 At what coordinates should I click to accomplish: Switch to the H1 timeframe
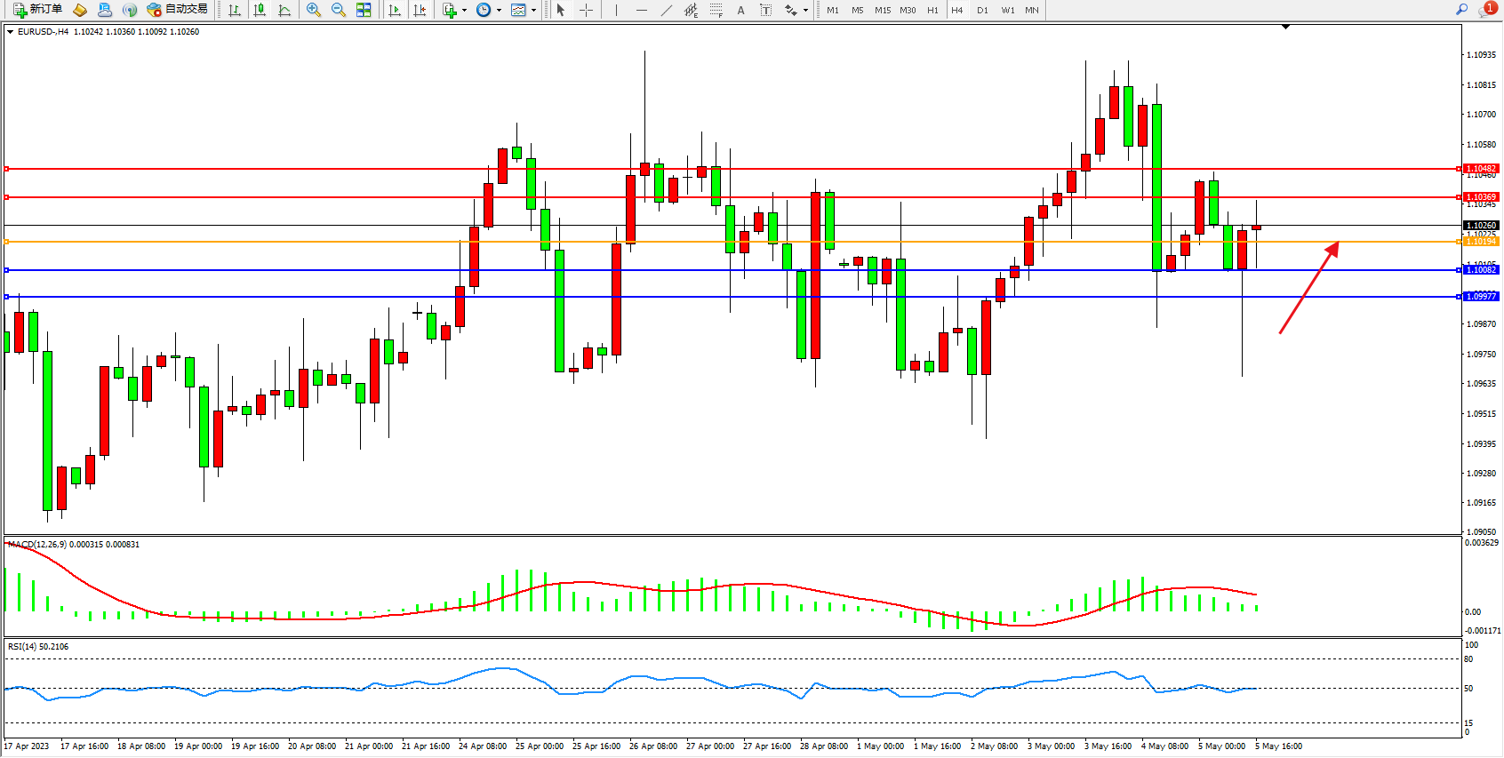coord(932,11)
